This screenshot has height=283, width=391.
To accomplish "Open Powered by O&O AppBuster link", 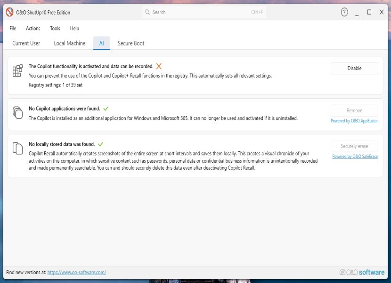I will click(354, 121).
